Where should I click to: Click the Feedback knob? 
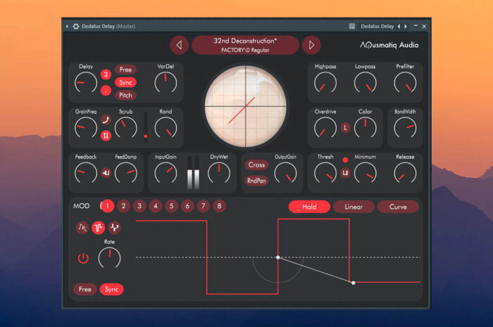pyautogui.click(x=86, y=172)
